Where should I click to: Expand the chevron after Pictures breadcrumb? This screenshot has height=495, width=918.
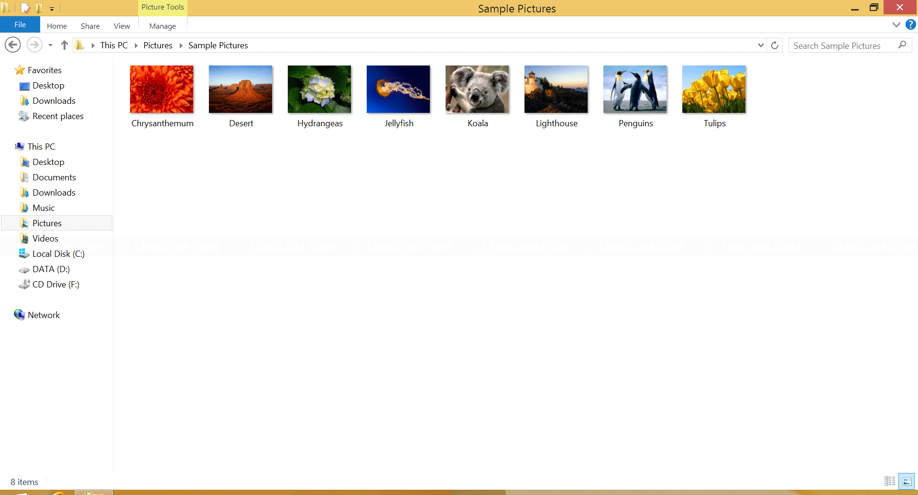pyautogui.click(x=181, y=45)
